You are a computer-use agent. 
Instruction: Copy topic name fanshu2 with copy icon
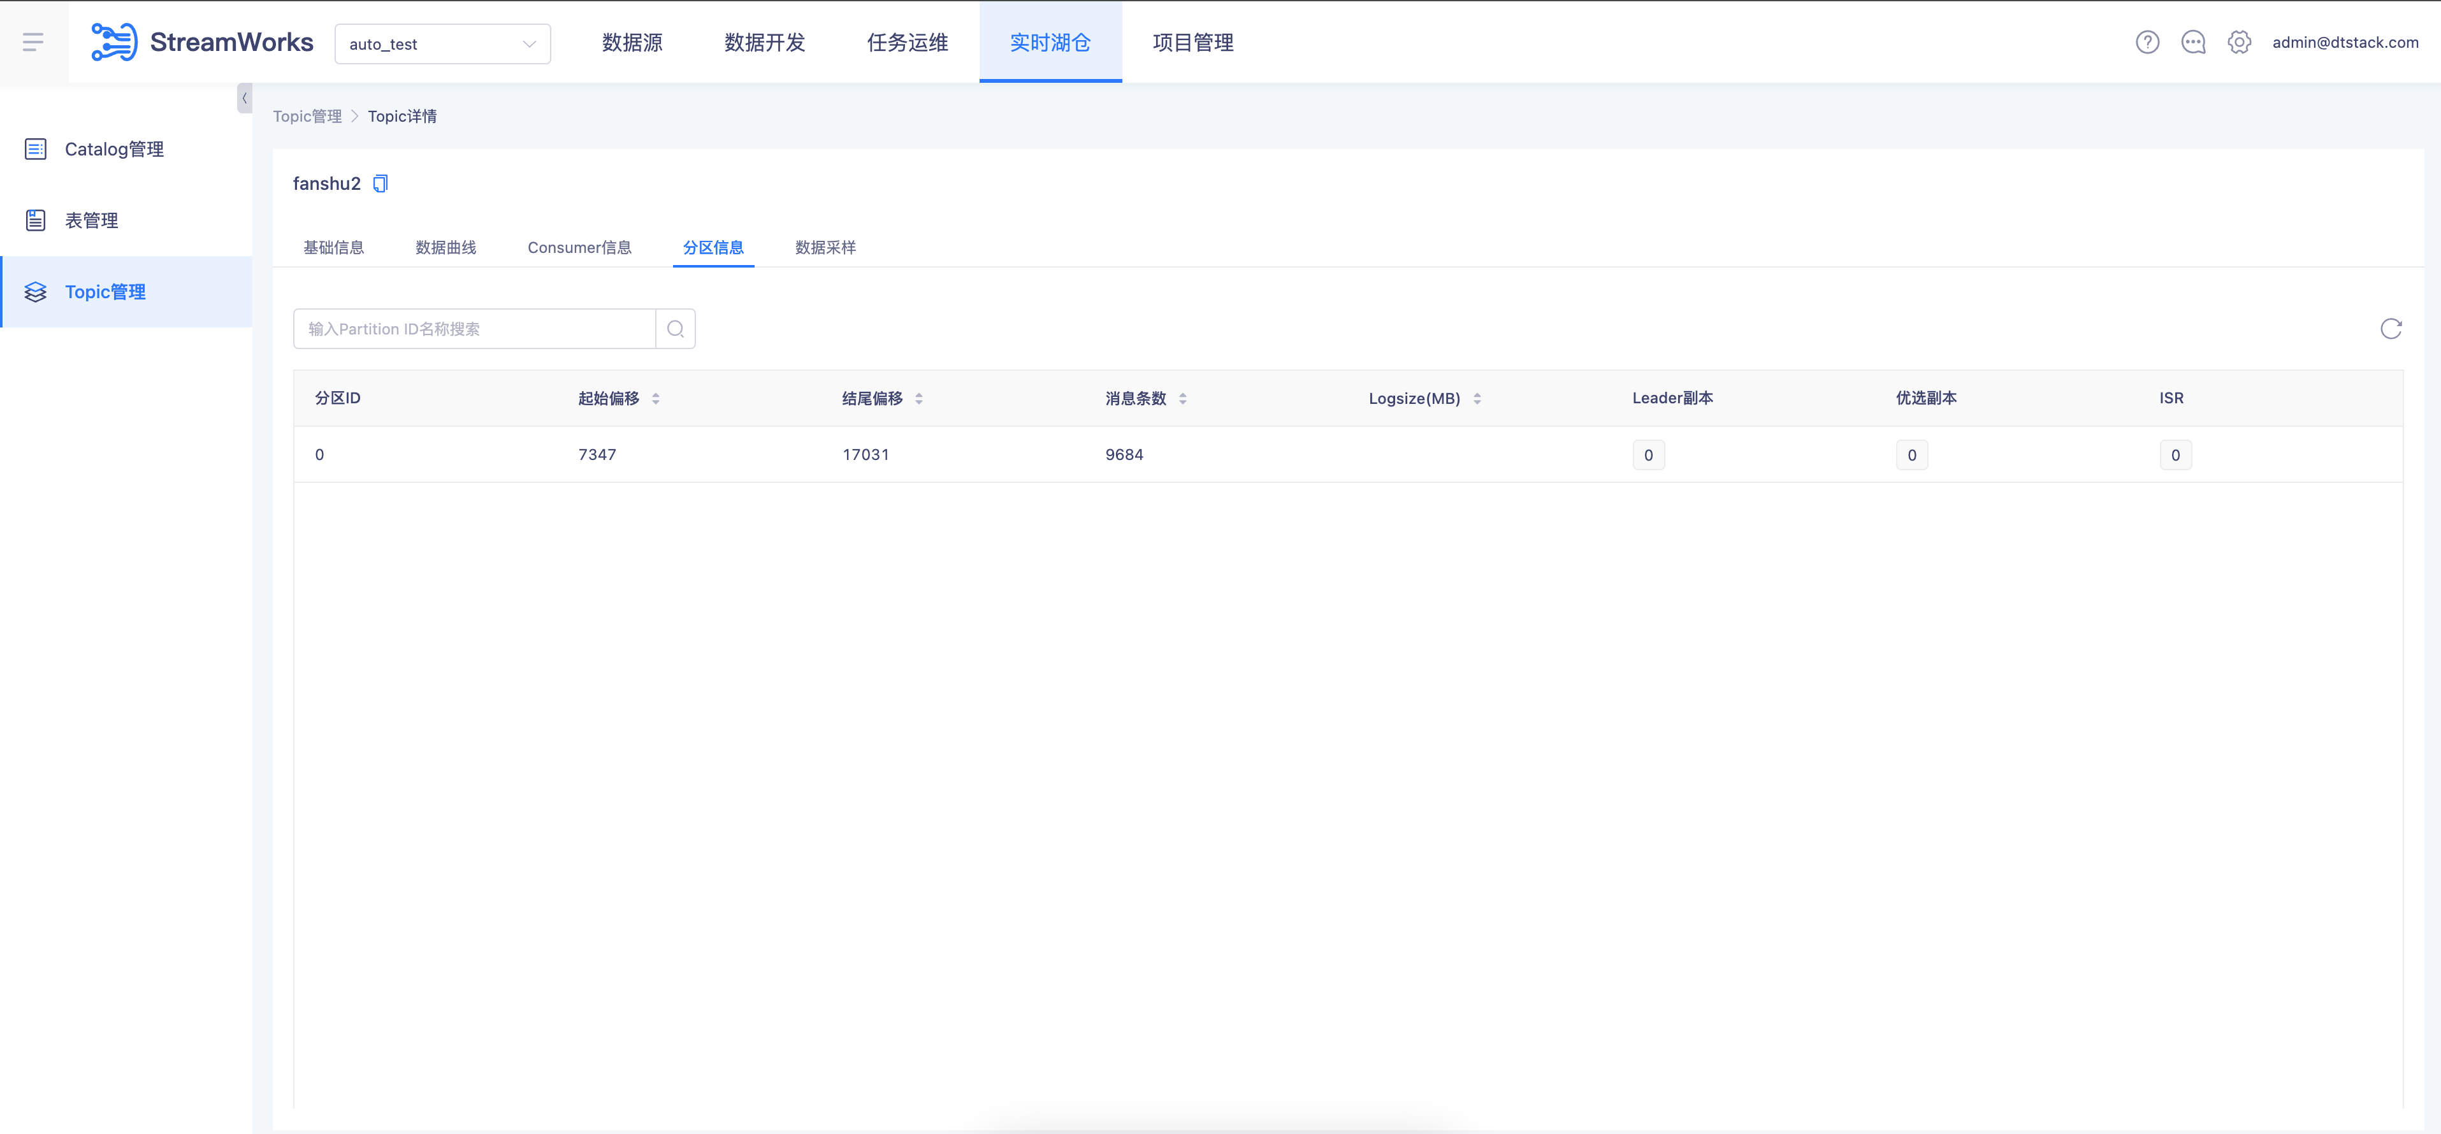(x=380, y=183)
